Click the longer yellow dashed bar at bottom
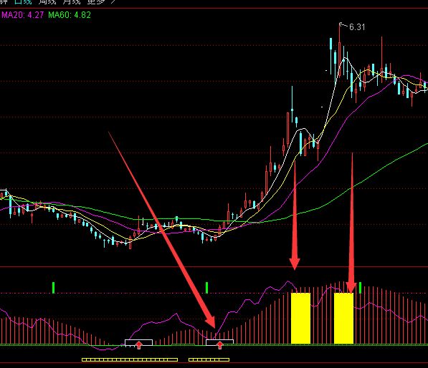Viewport: 428px width, 368px height. point(130,360)
